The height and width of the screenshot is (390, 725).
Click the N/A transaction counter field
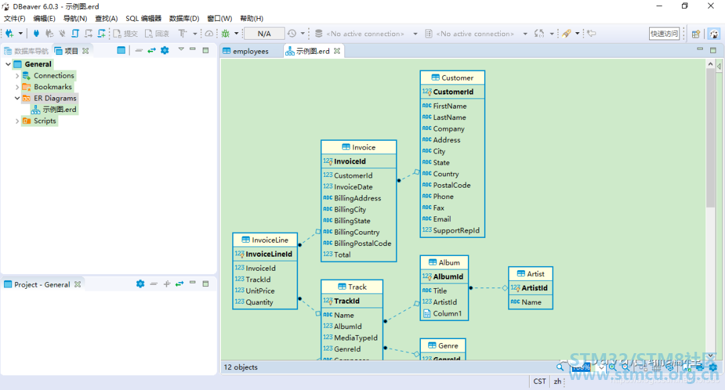264,34
